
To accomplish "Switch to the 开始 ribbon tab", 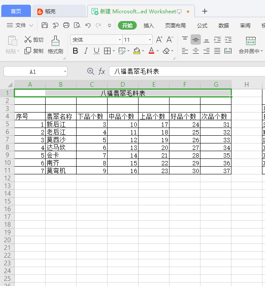I will 127,25.
